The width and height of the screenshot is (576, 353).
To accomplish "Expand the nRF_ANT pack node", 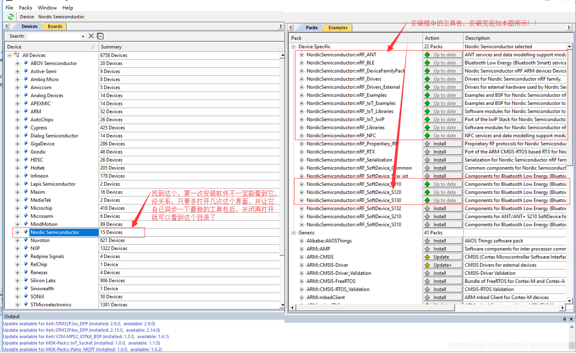I will (302, 55).
